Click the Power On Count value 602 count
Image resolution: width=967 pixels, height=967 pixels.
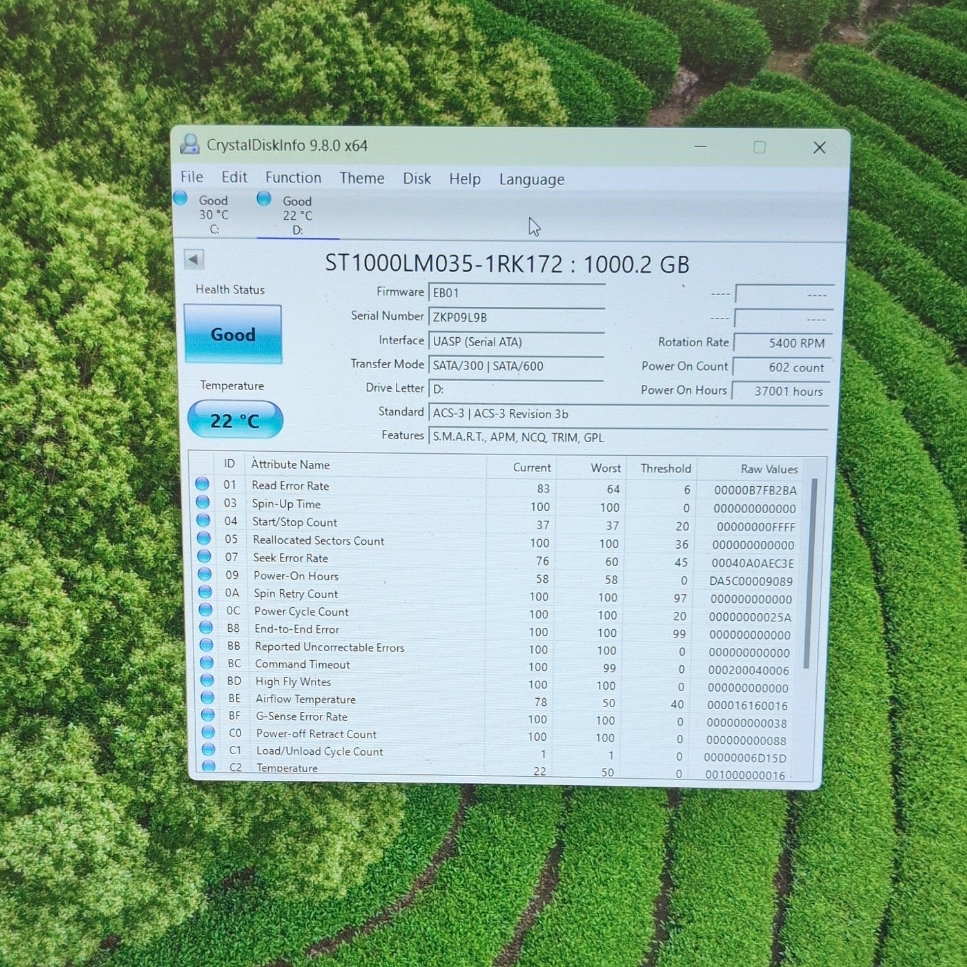pos(782,367)
